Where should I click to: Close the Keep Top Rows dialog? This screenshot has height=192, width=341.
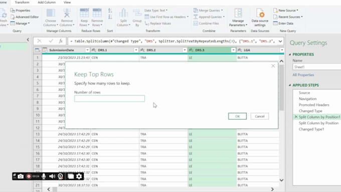pos(273,66)
